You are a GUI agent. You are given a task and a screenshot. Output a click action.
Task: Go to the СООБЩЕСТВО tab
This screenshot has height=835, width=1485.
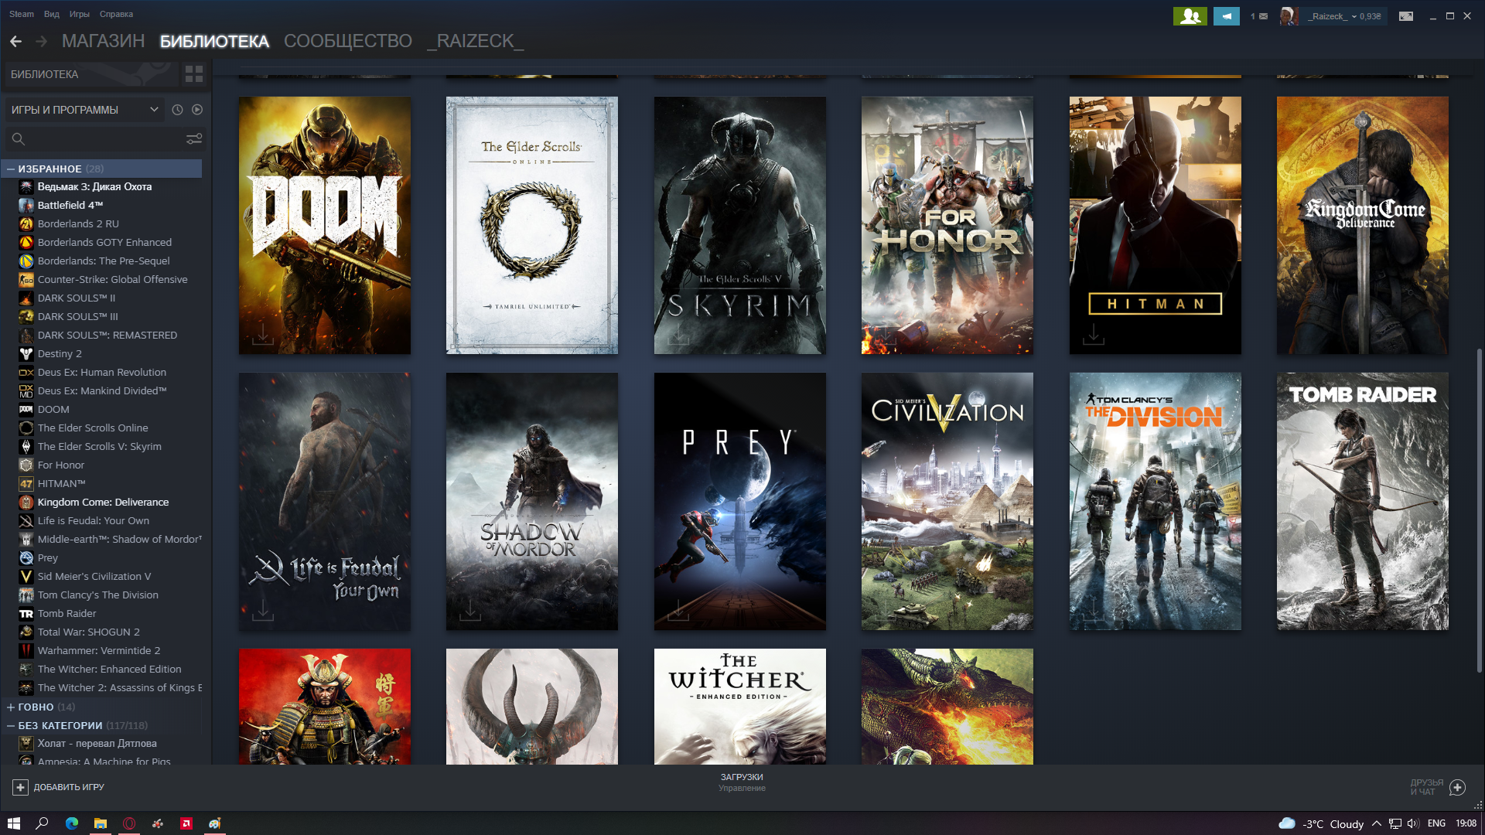[x=348, y=41]
